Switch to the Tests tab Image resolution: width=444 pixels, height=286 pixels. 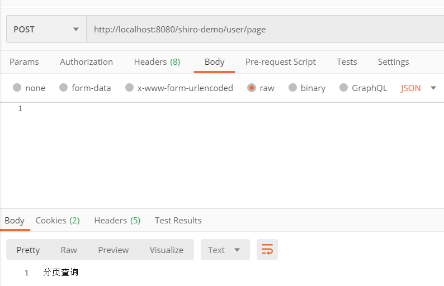coord(347,61)
